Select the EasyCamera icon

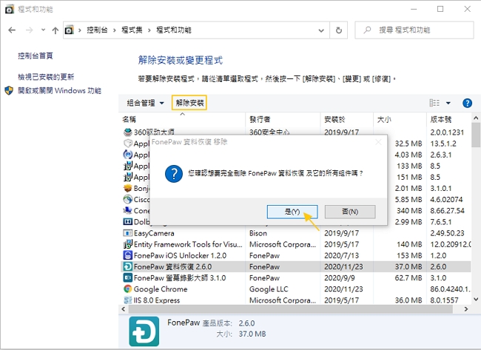point(127,233)
